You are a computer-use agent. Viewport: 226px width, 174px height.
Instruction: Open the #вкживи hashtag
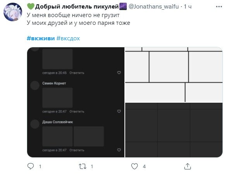point(41,38)
